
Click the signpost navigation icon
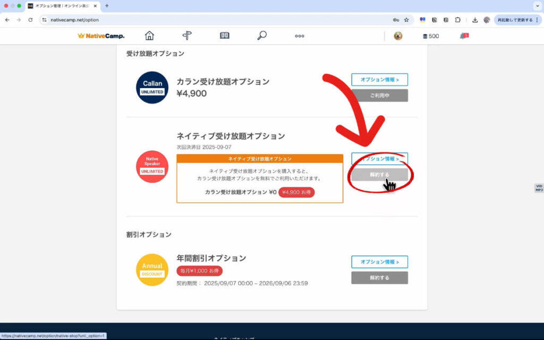tap(187, 36)
